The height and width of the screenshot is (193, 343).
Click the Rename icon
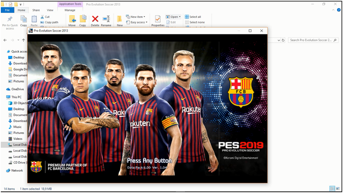(106, 19)
